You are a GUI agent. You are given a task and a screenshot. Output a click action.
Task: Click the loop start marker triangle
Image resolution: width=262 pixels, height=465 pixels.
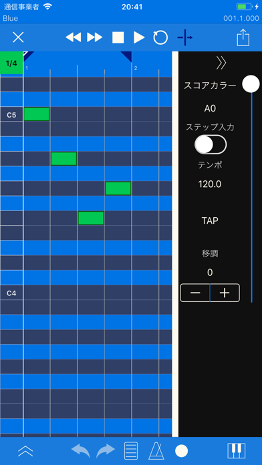(28, 55)
